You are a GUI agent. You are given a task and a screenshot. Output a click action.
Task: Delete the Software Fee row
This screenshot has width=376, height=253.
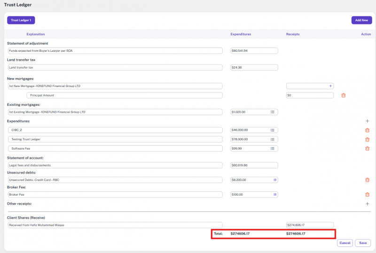pyautogui.click(x=367, y=149)
